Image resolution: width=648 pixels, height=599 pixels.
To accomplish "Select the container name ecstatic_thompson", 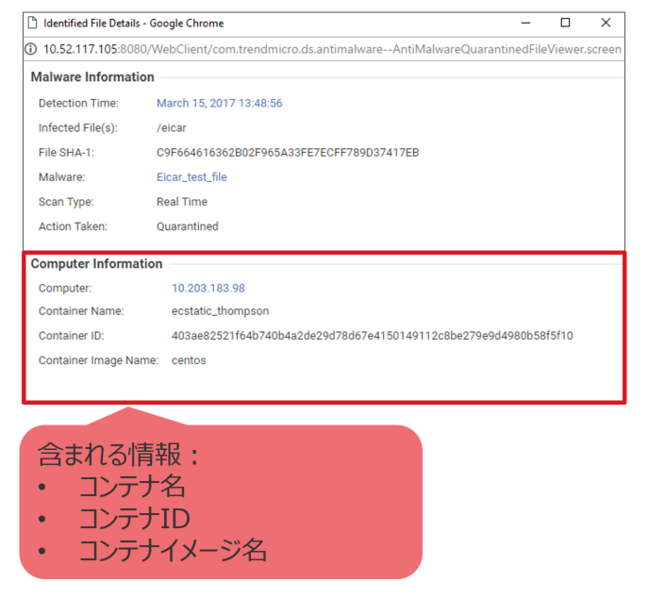I will point(220,311).
